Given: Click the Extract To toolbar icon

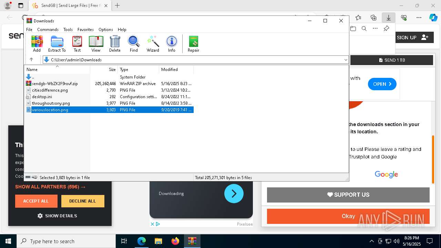Looking at the screenshot, I should tap(57, 44).
